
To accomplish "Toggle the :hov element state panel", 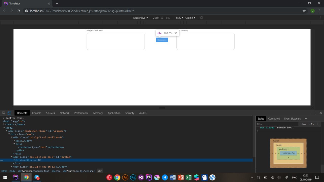I will (303, 124).
